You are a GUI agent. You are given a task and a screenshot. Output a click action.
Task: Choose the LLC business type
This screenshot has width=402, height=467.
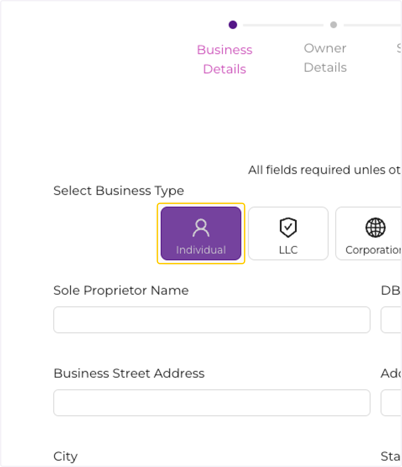click(x=288, y=233)
